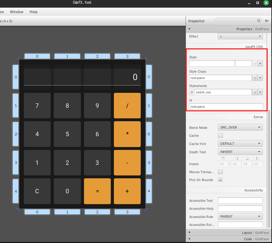Select the orange plus button on the calculator

pos(127,191)
